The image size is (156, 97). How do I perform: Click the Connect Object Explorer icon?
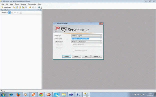coord(9,13)
